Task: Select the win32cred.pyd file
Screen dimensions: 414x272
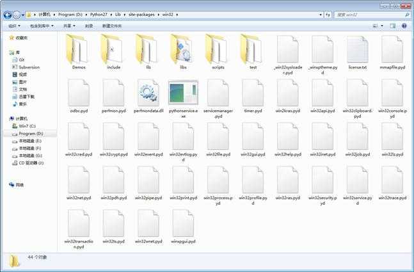Action: point(79,140)
